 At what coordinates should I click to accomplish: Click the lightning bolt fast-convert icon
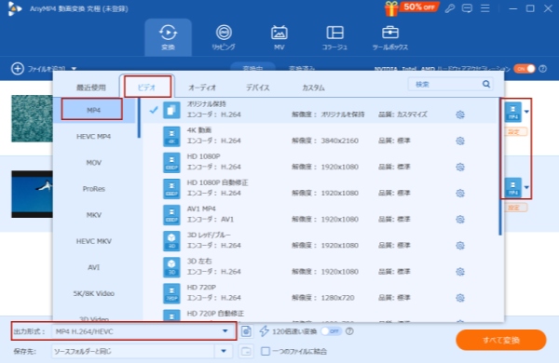(265, 331)
